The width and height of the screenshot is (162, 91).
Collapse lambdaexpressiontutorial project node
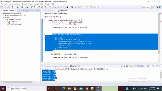[x=2, y=13]
